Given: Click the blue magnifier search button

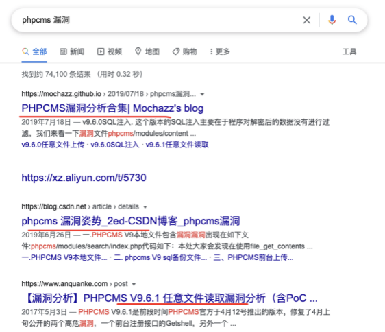Looking at the screenshot, I should 352,20.
